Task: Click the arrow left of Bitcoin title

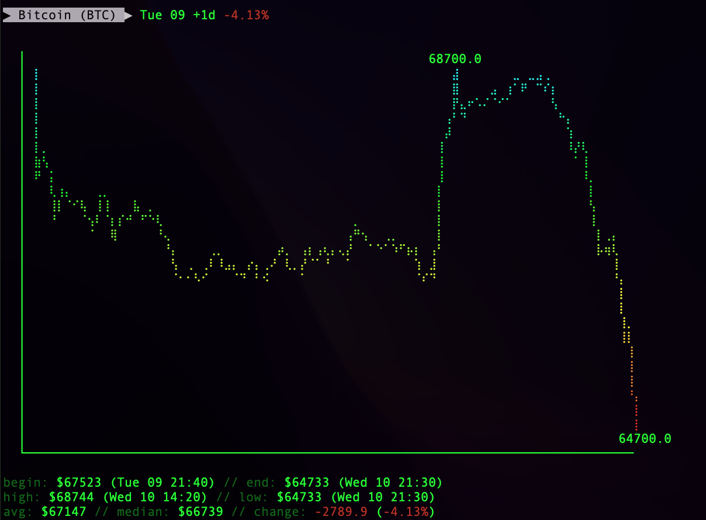Action: click(x=6, y=15)
